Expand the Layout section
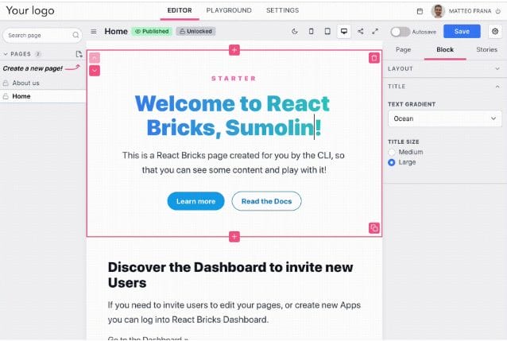Image resolution: width=507 pixels, height=341 pixels. pyautogui.click(x=445, y=68)
